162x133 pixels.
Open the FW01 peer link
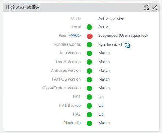74,35
